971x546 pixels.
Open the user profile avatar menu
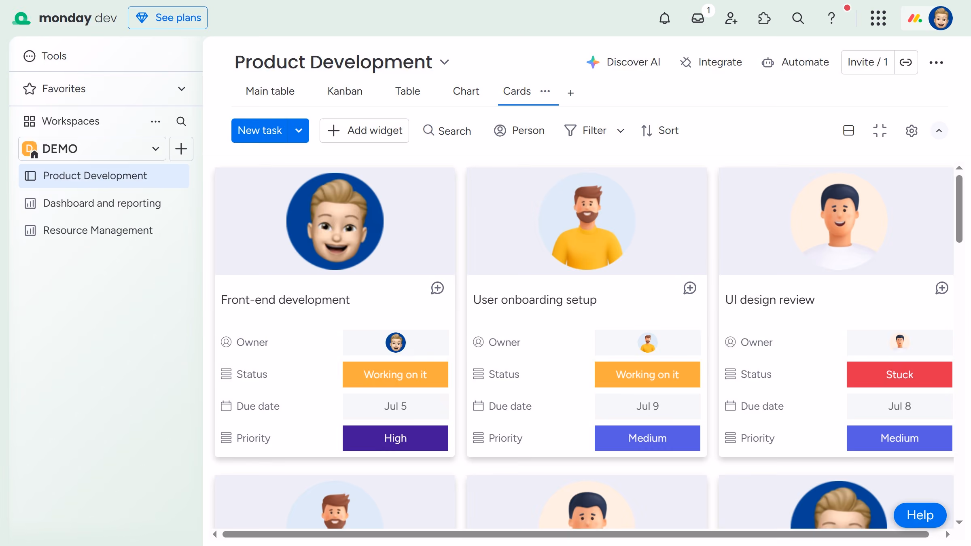click(x=941, y=18)
